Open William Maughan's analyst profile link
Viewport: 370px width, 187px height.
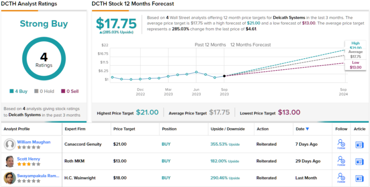coord(34,142)
